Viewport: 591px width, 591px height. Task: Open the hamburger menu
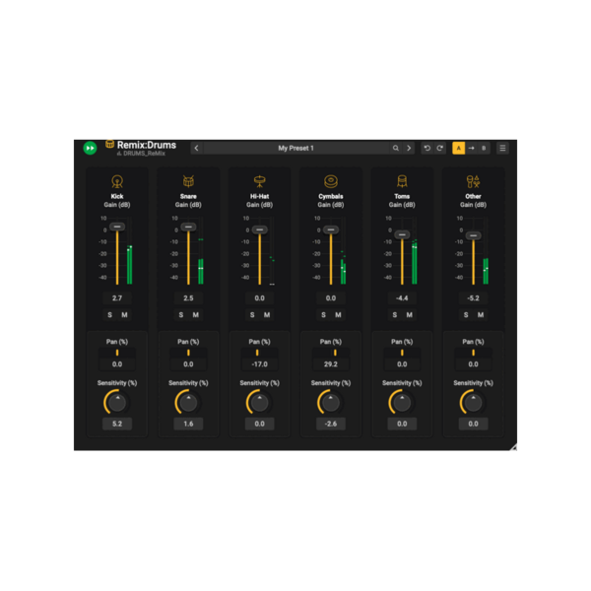pyautogui.click(x=502, y=148)
